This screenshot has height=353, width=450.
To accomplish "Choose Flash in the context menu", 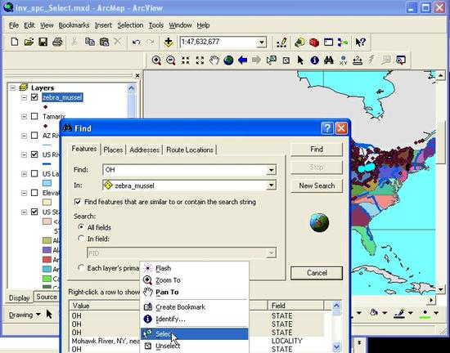I will (194, 268).
